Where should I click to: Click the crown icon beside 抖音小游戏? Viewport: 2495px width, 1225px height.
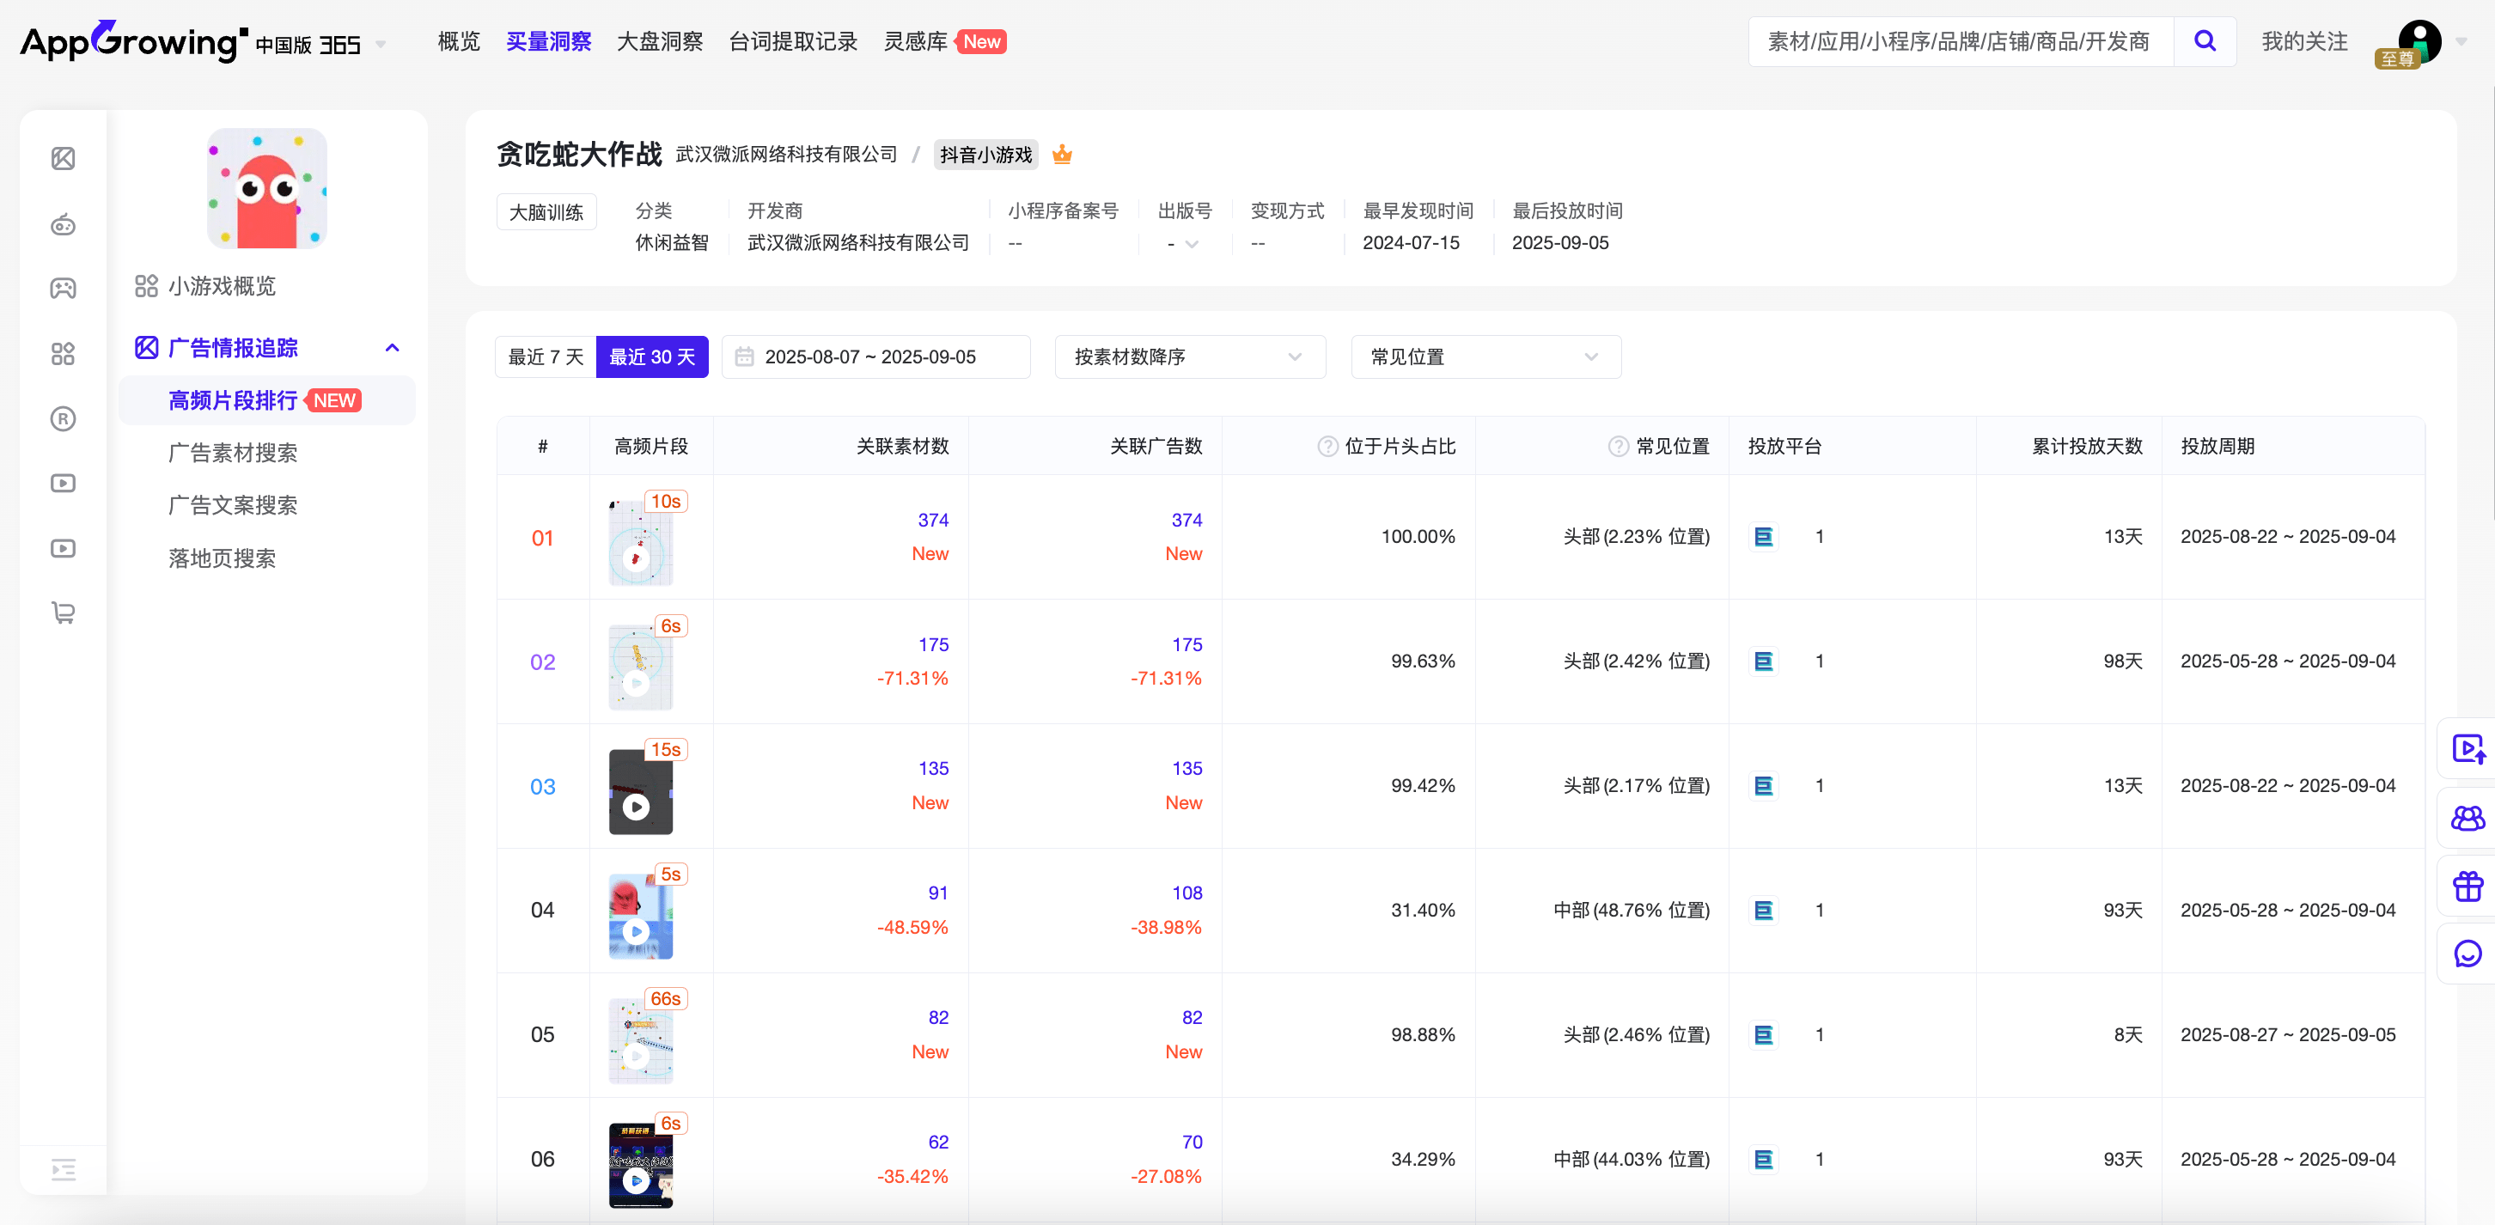click(x=1062, y=154)
